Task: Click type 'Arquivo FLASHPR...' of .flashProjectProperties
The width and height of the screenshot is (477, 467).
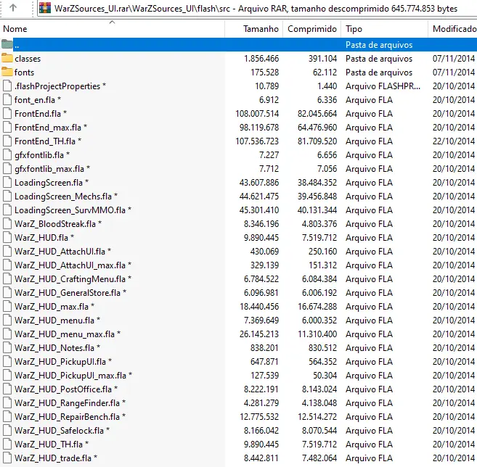Action: (x=383, y=86)
